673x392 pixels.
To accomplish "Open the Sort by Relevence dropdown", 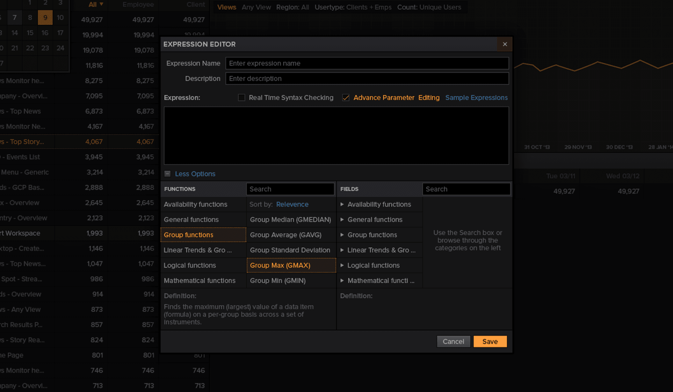I will pos(292,204).
